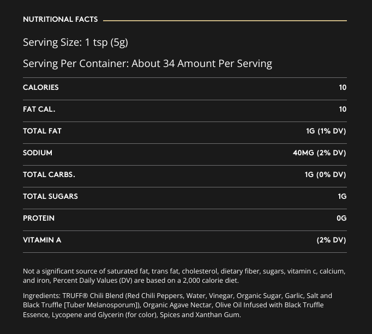Click the Serving Size 1 tsp text
372x334 pixels.
[75, 42]
